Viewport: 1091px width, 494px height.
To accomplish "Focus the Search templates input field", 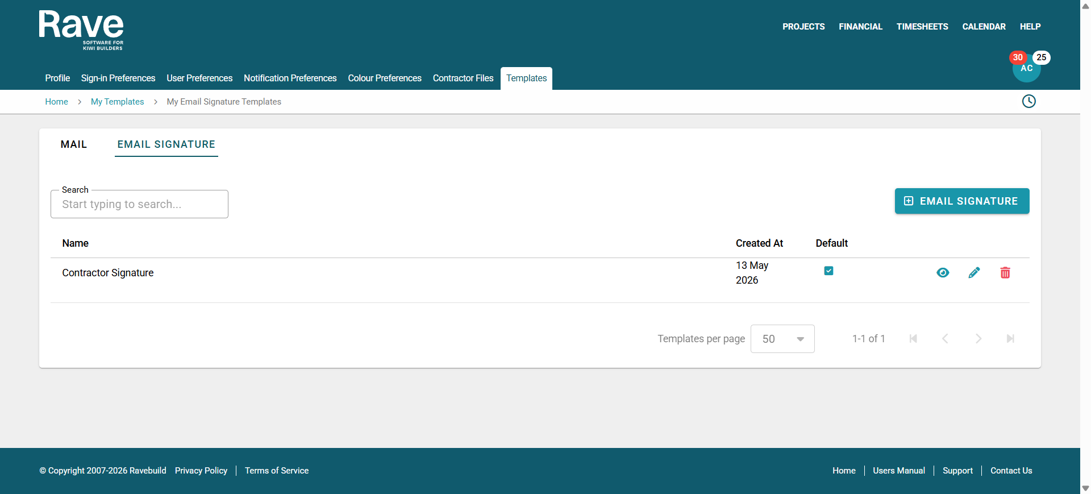I will [139, 204].
